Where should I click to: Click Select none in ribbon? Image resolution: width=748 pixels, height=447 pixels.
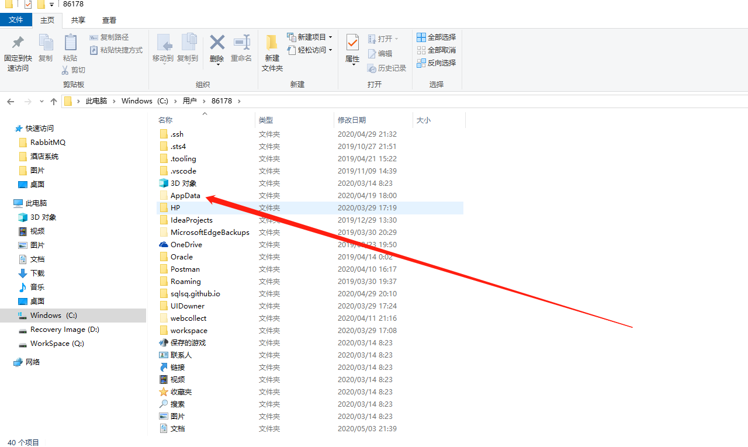(x=436, y=50)
